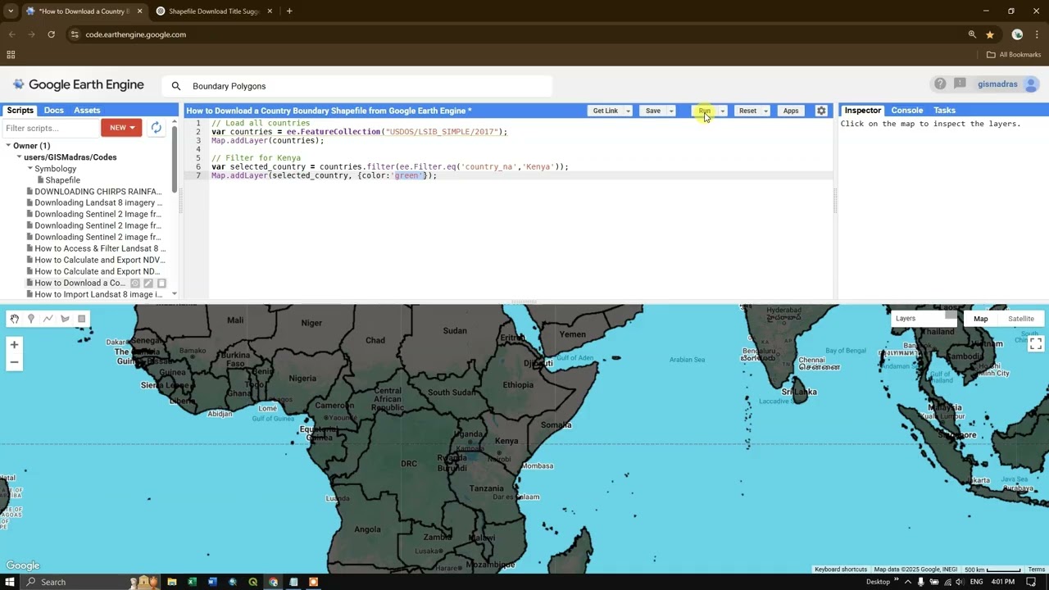The width and height of the screenshot is (1049, 590).
Task: Zoom in on the map
Action: (14, 345)
